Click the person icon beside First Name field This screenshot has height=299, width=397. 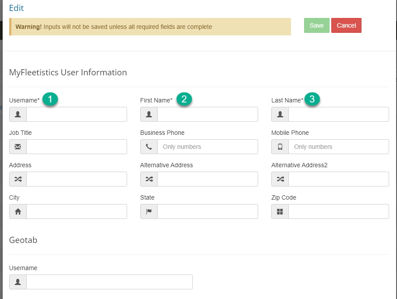click(149, 114)
